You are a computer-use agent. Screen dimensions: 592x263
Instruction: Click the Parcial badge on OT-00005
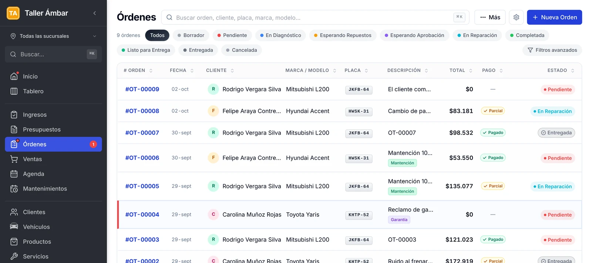[x=493, y=186]
